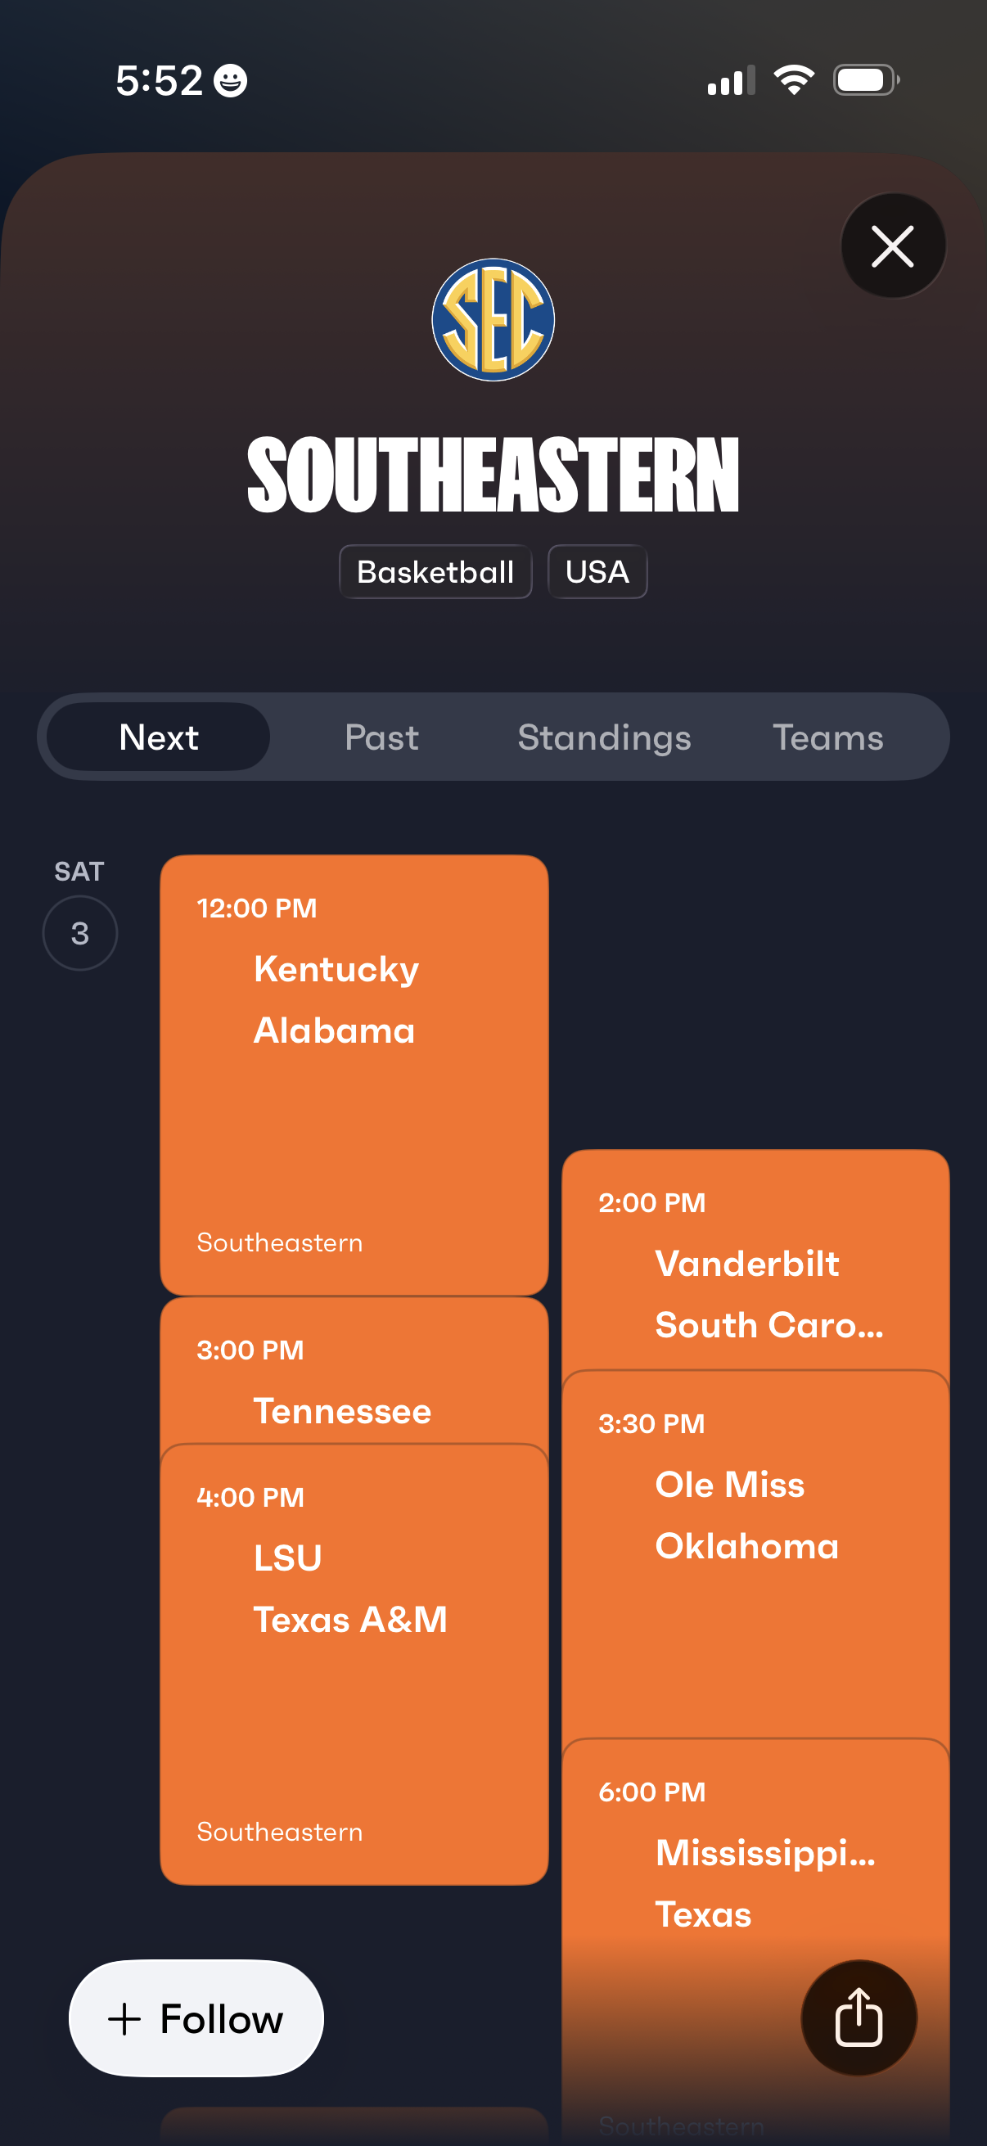The height and width of the screenshot is (2146, 987).
Task: Tap the share icon button
Action: click(858, 2017)
